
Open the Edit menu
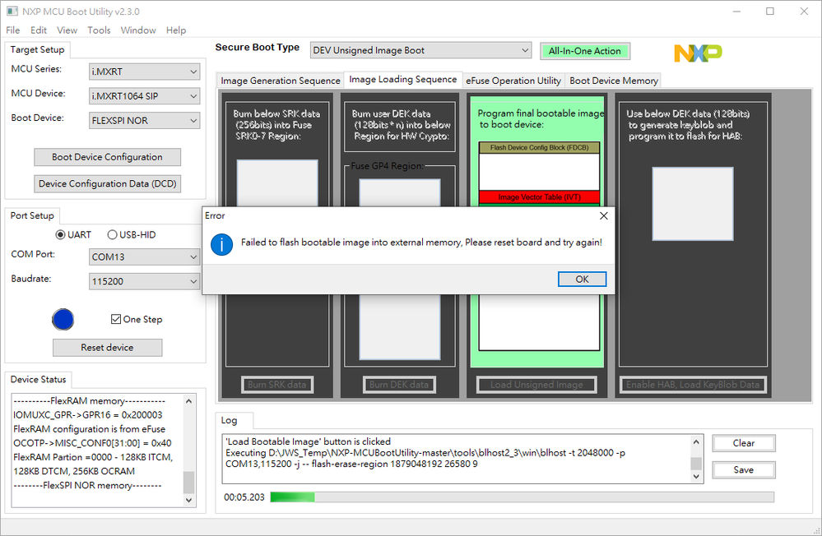[39, 30]
